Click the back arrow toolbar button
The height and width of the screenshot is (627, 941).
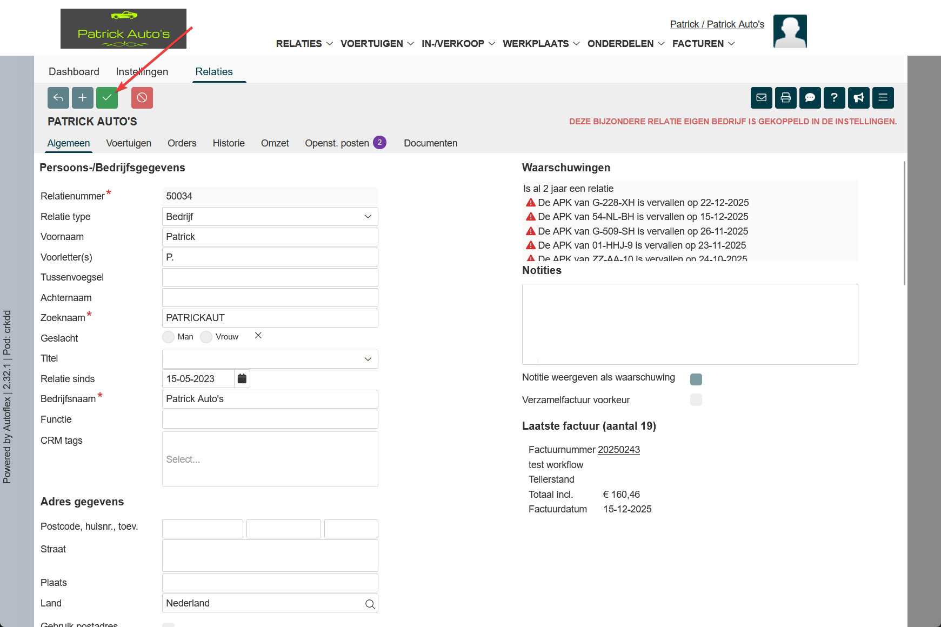58,98
